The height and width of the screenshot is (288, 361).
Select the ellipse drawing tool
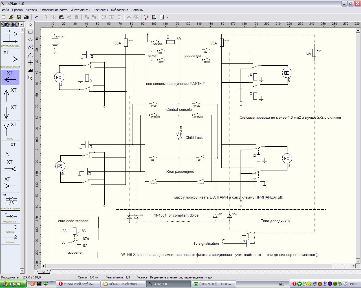tap(30, 40)
